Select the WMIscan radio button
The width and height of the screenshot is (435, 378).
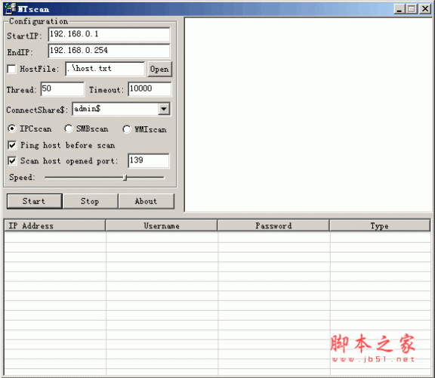tap(127, 129)
